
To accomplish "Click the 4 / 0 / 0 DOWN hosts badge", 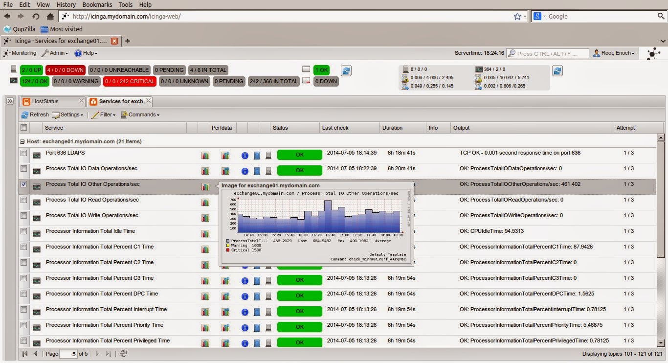I will (66, 70).
